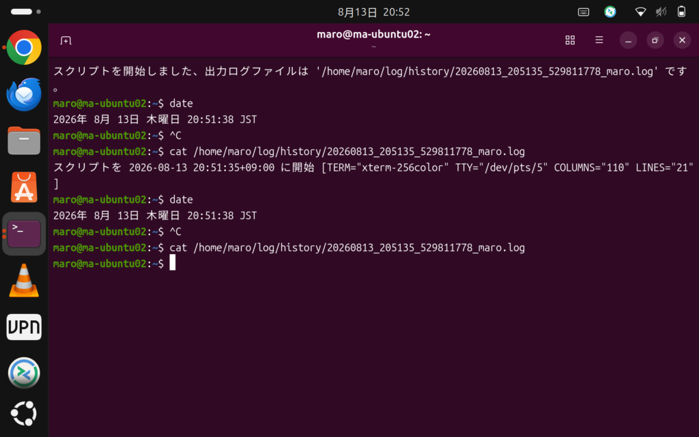Open the teal remote tray indicator

[610, 12]
